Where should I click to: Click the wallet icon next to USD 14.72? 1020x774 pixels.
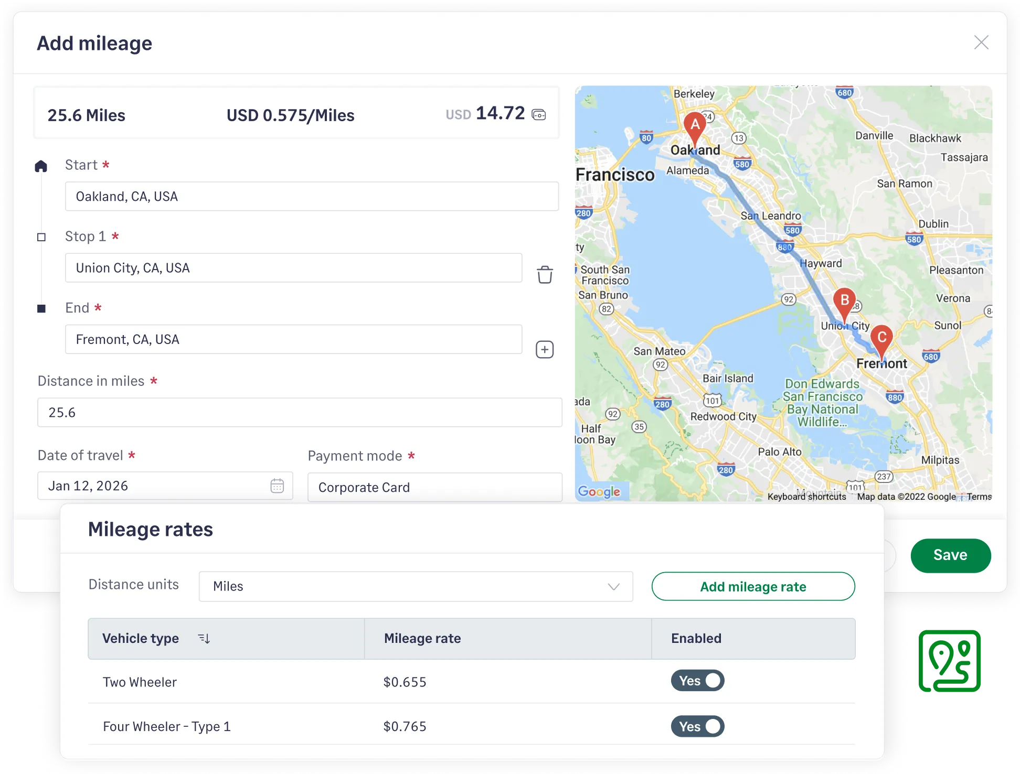point(540,114)
